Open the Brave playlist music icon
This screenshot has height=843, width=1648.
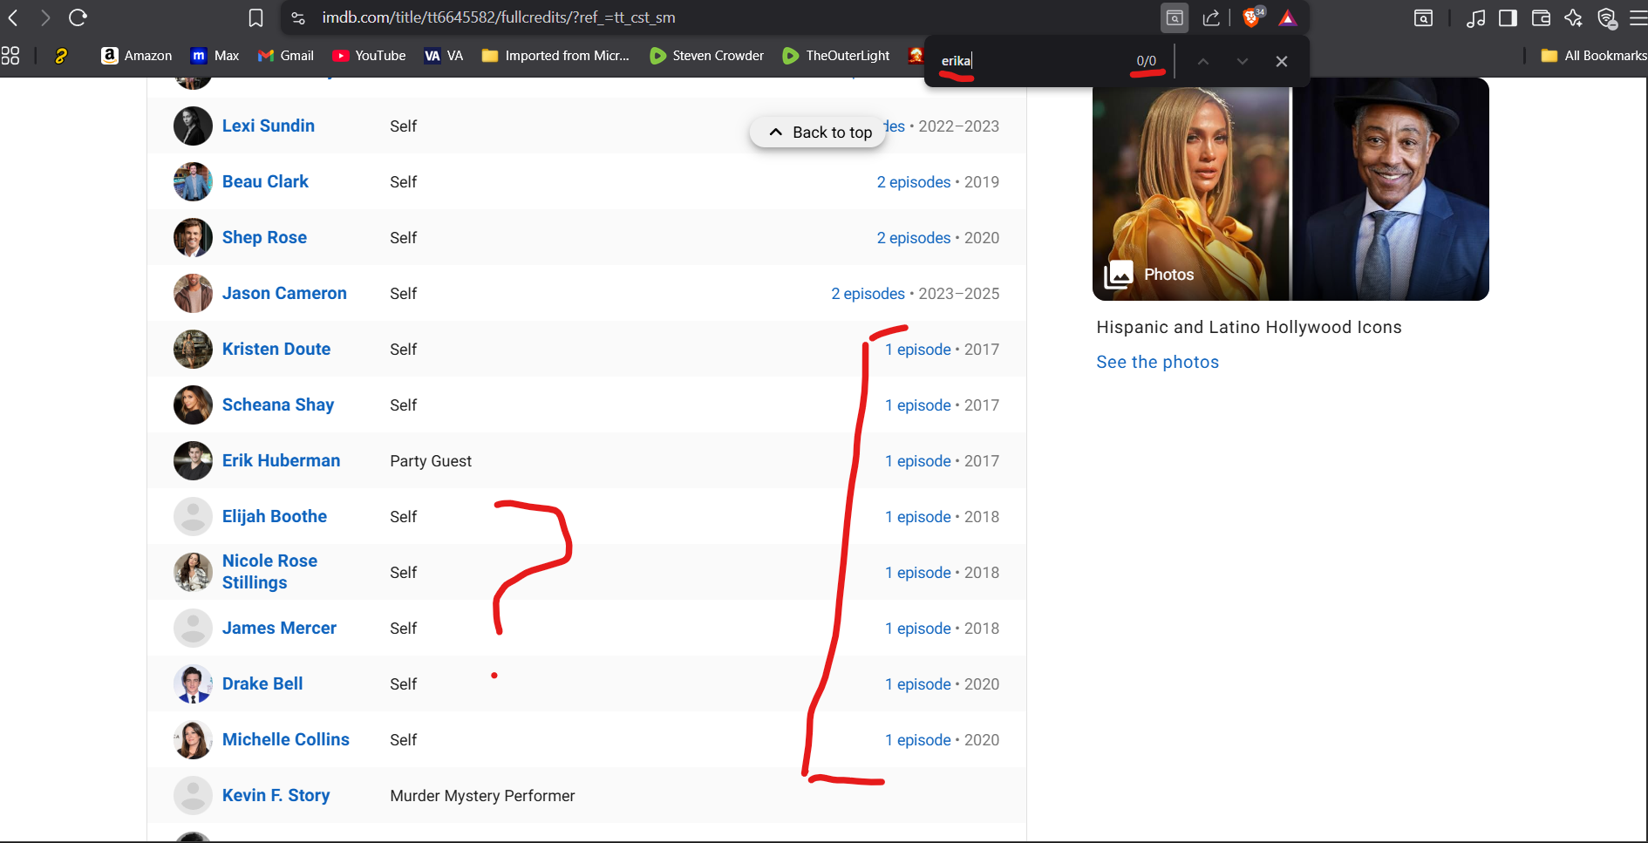coord(1475,17)
